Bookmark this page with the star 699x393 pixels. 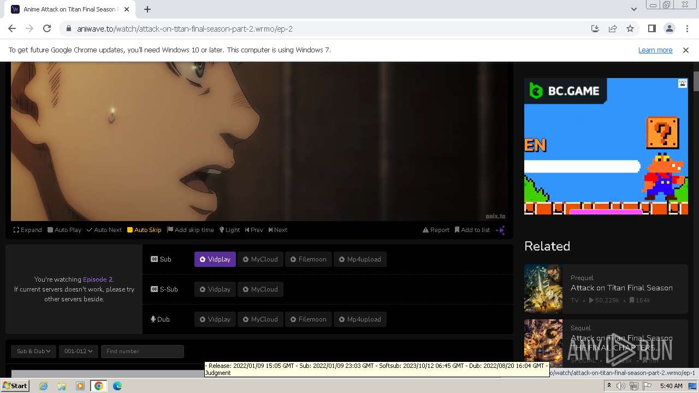(630, 29)
